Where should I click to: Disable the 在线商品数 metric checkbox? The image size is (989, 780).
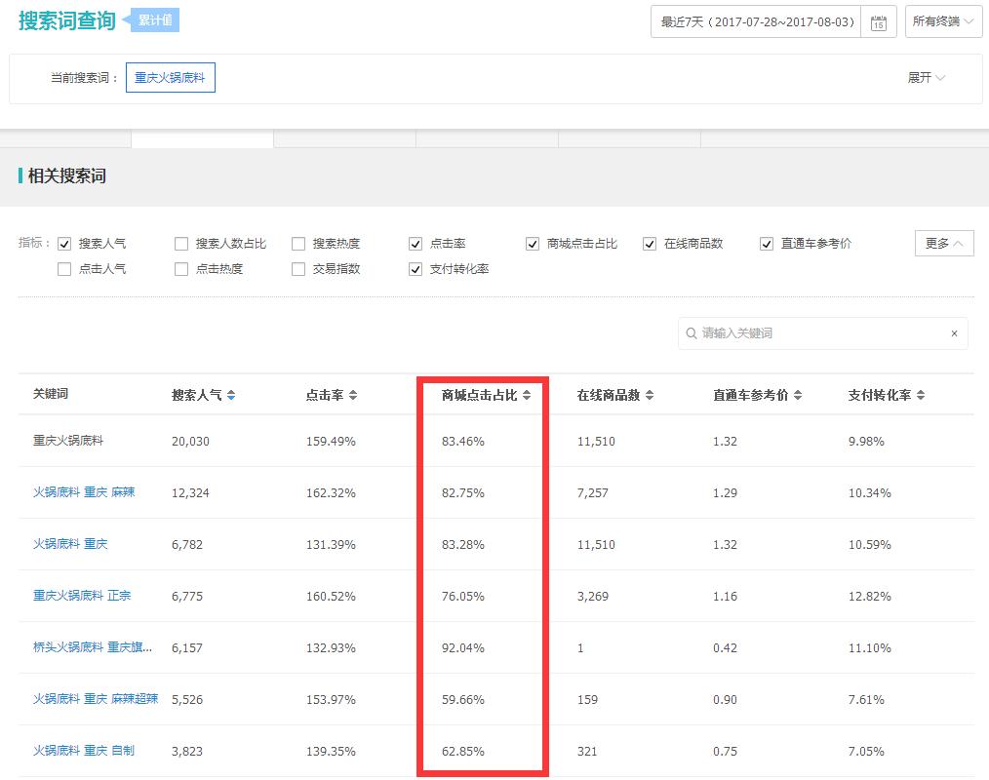650,243
